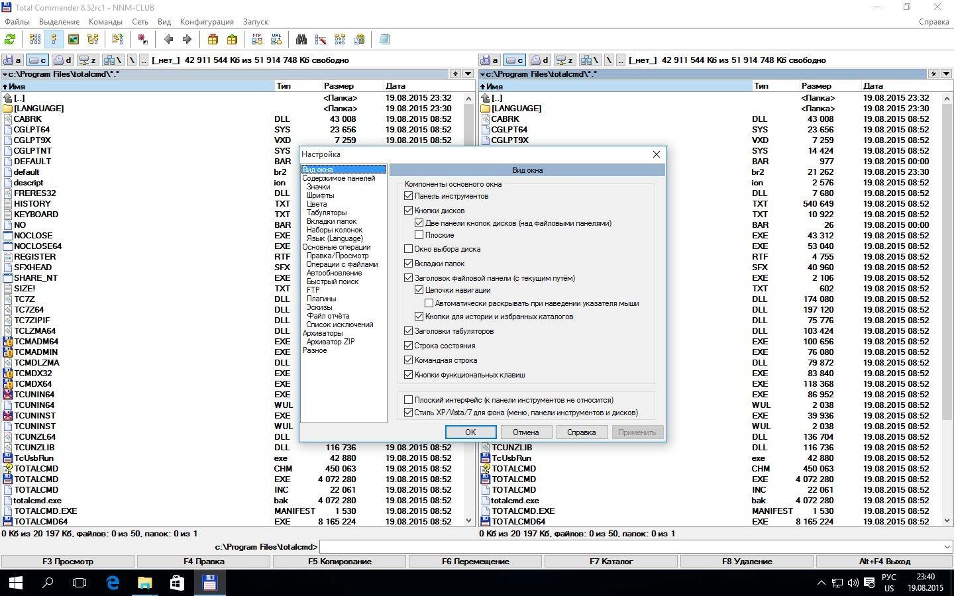
Task: Click the 'F8 Удаление' function button
Action: tap(747, 562)
